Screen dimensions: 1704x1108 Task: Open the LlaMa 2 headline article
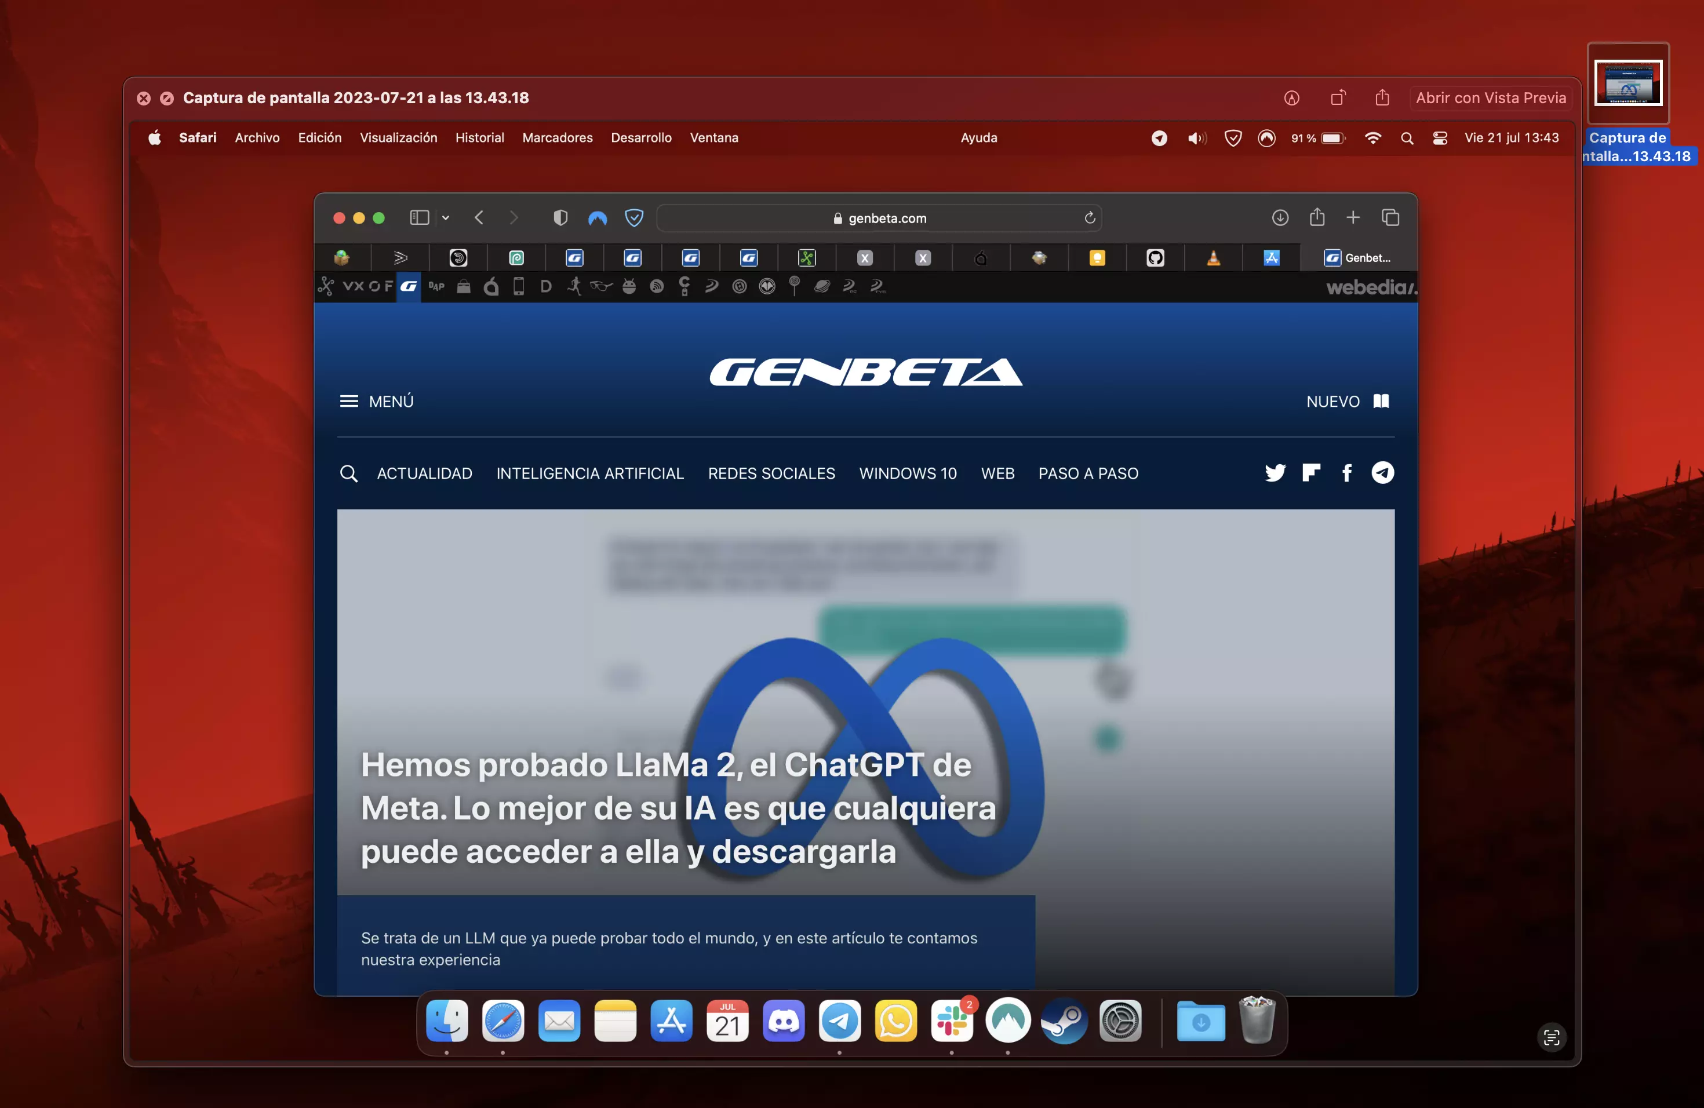pos(678,808)
